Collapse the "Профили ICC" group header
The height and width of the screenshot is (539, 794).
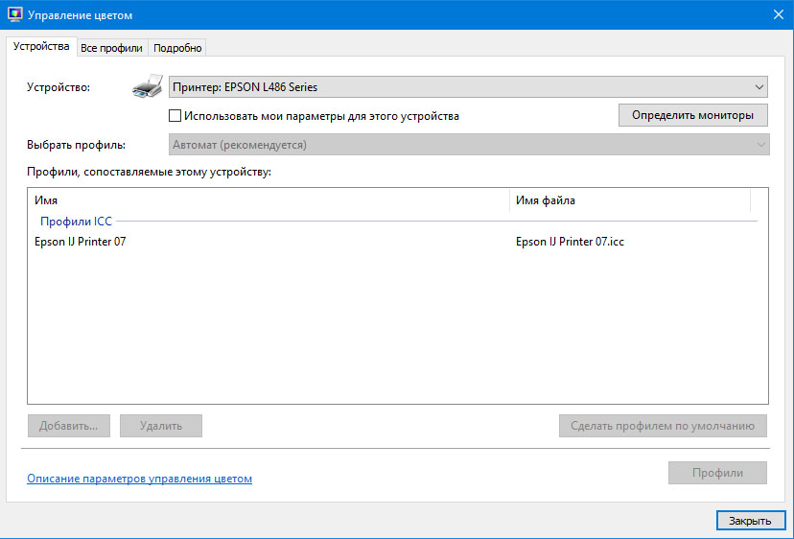(76, 222)
